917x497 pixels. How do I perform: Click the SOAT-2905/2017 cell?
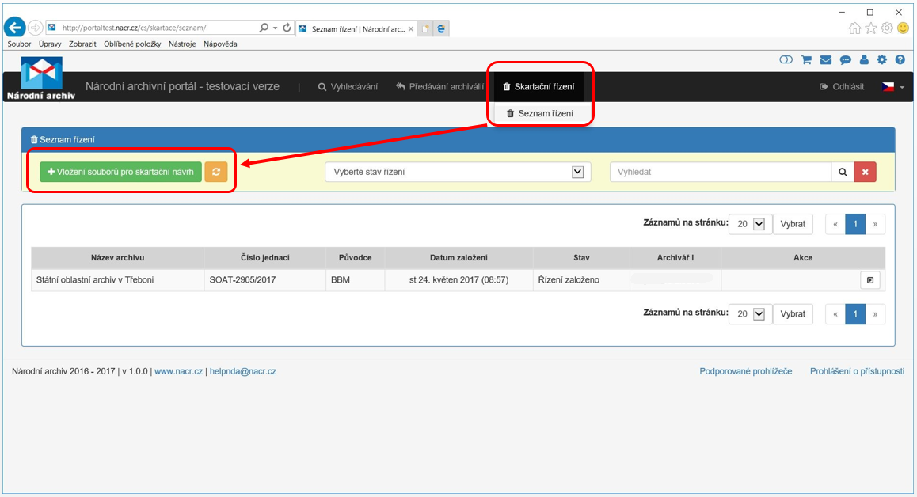point(265,280)
